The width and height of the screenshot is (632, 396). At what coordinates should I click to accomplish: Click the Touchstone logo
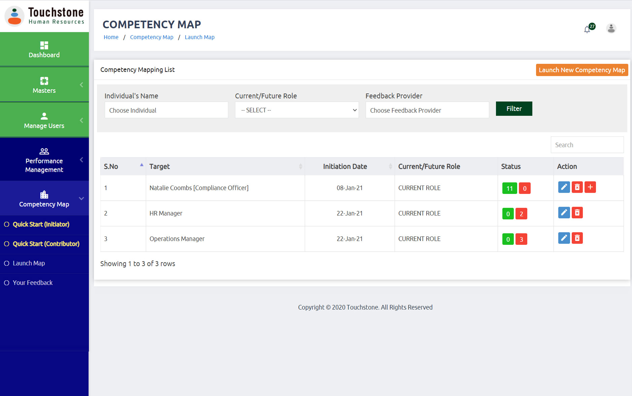(44, 16)
